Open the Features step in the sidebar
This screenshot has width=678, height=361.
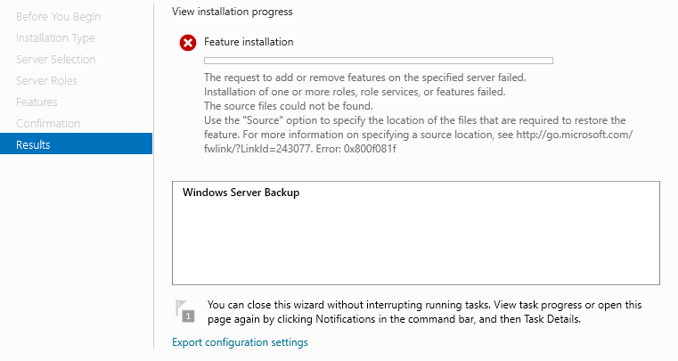(37, 103)
